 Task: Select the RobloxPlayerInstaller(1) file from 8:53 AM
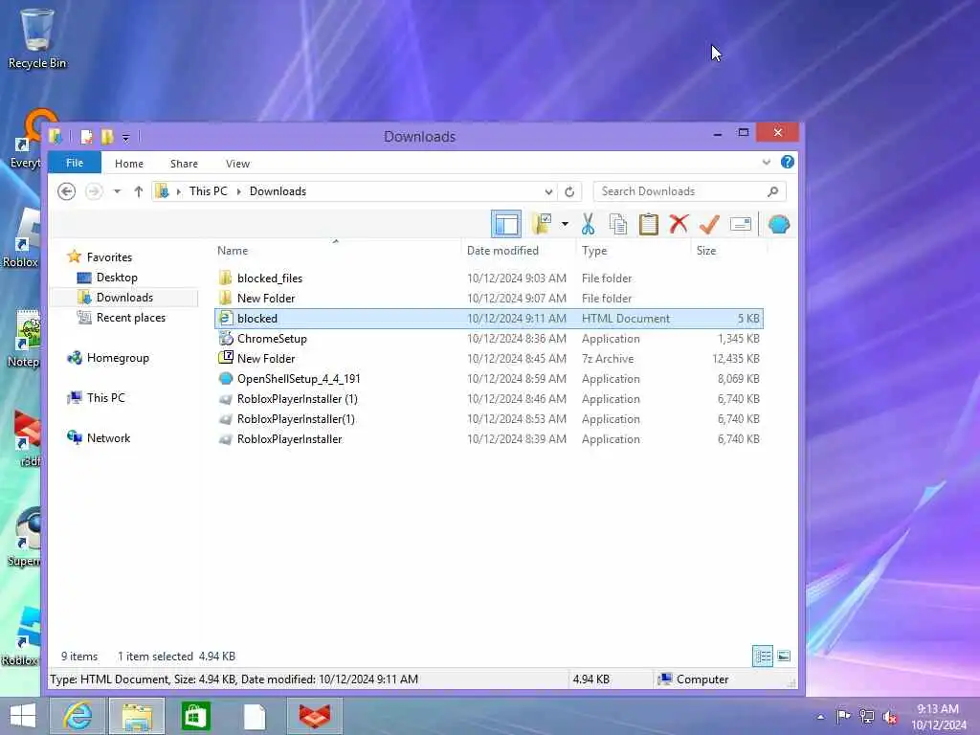pos(489,419)
